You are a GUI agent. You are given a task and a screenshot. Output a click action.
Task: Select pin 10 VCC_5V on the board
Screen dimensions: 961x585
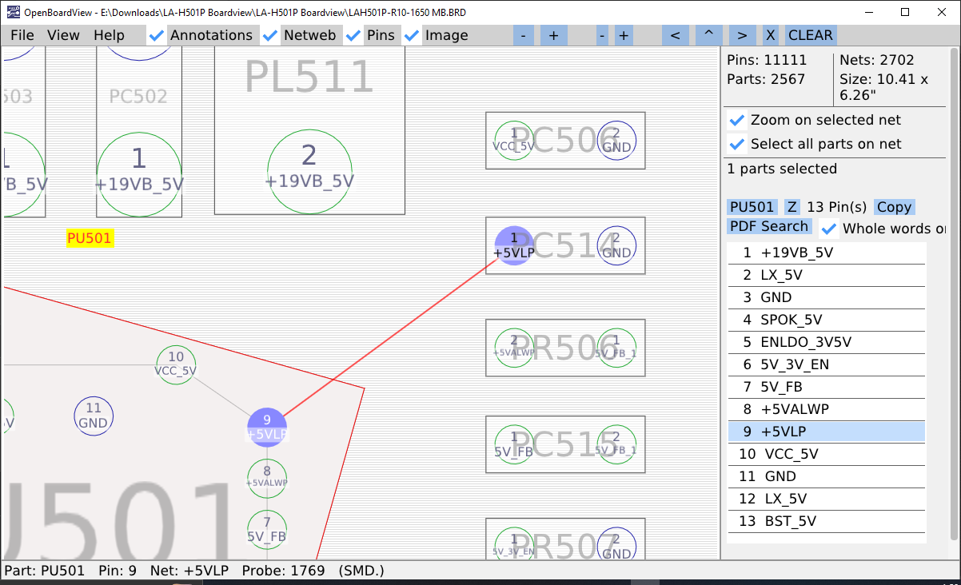(176, 364)
